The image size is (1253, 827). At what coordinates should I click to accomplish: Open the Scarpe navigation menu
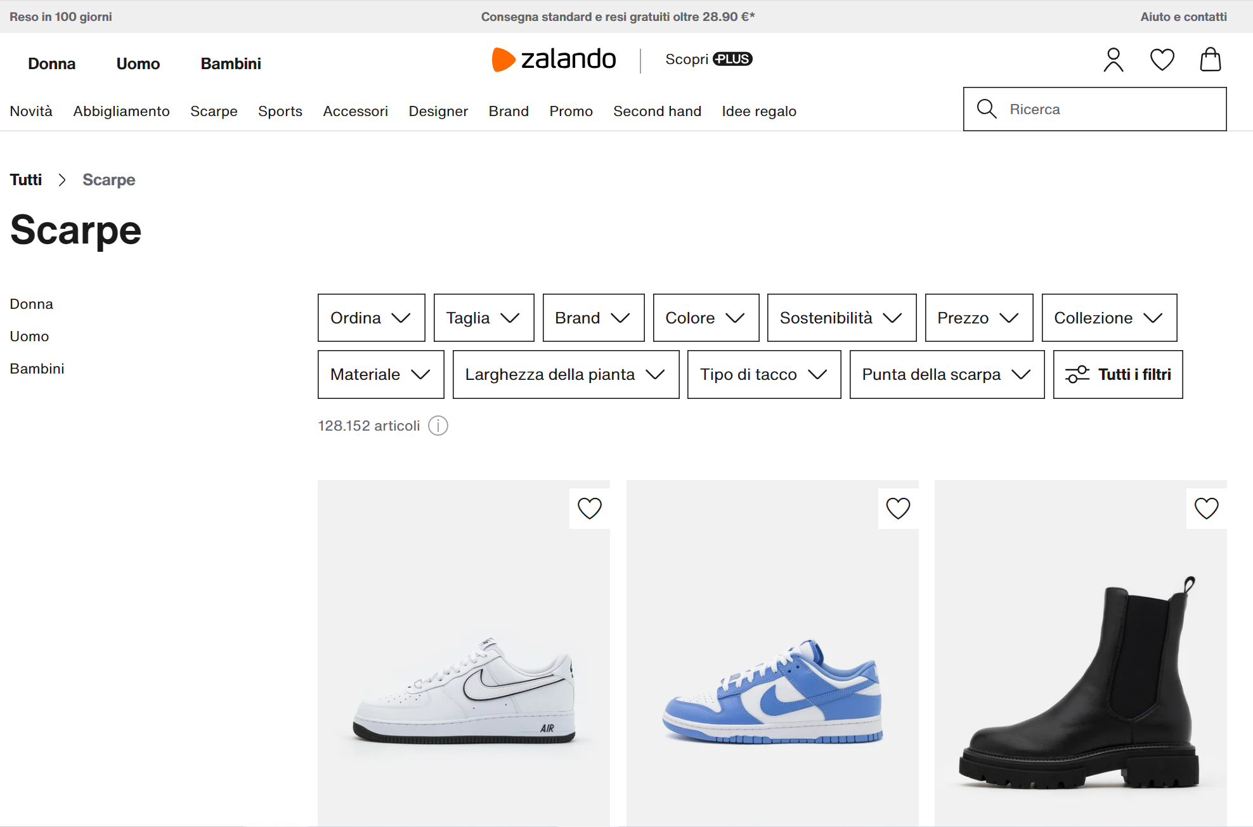coord(214,111)
